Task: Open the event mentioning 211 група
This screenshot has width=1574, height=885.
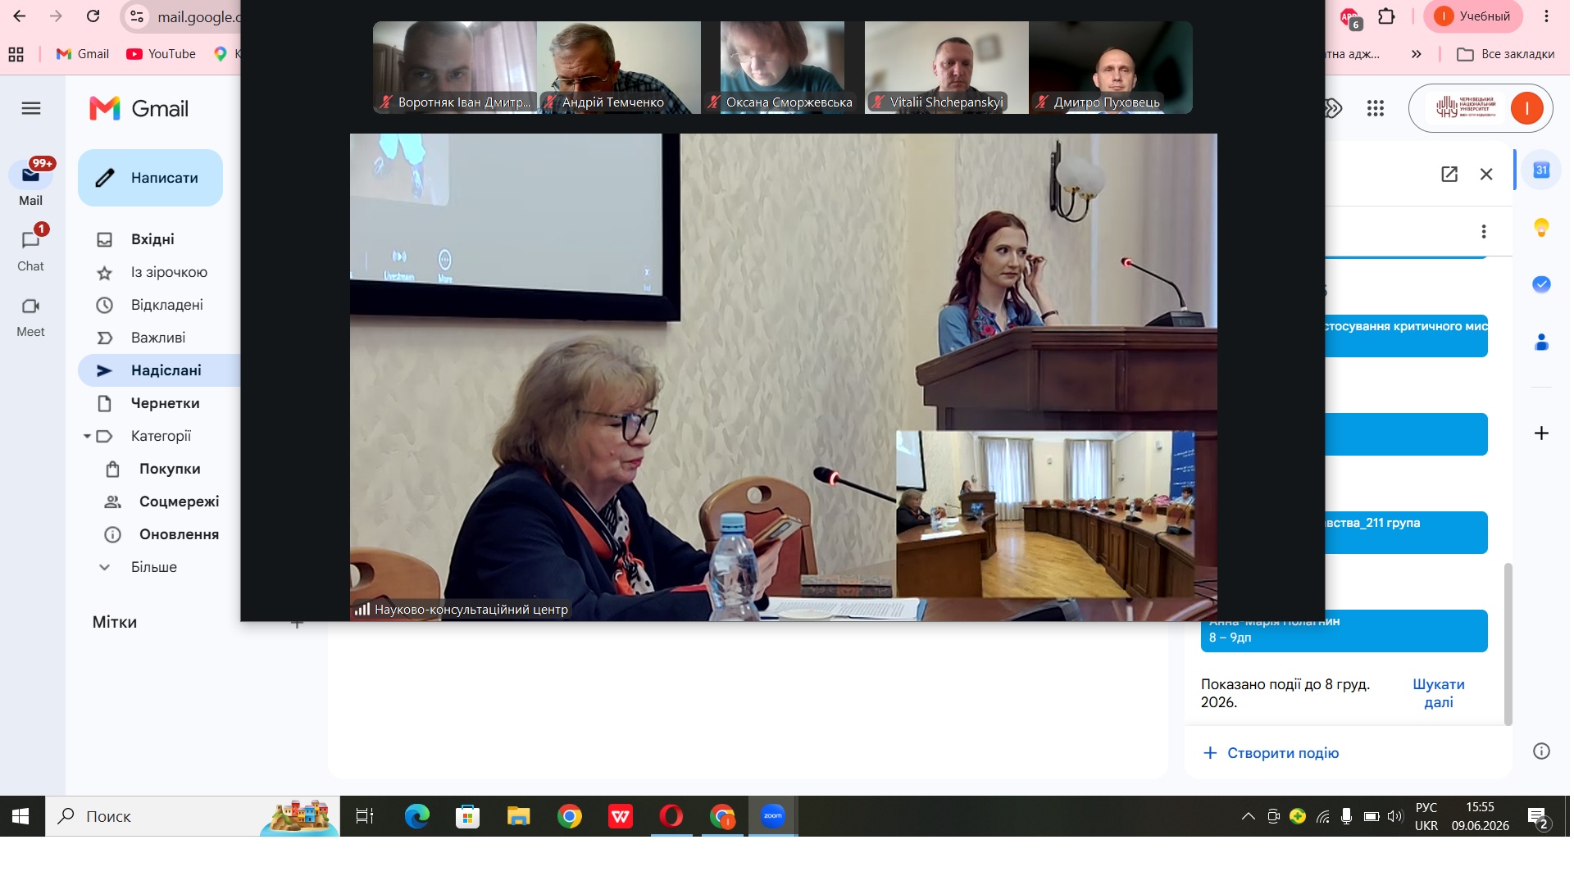Action: tap(1406, 532)
